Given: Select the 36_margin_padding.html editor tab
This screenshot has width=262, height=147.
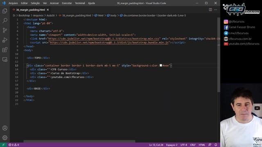Looking at the screenshot, I should pyautogui.click(x=30, y=10).
